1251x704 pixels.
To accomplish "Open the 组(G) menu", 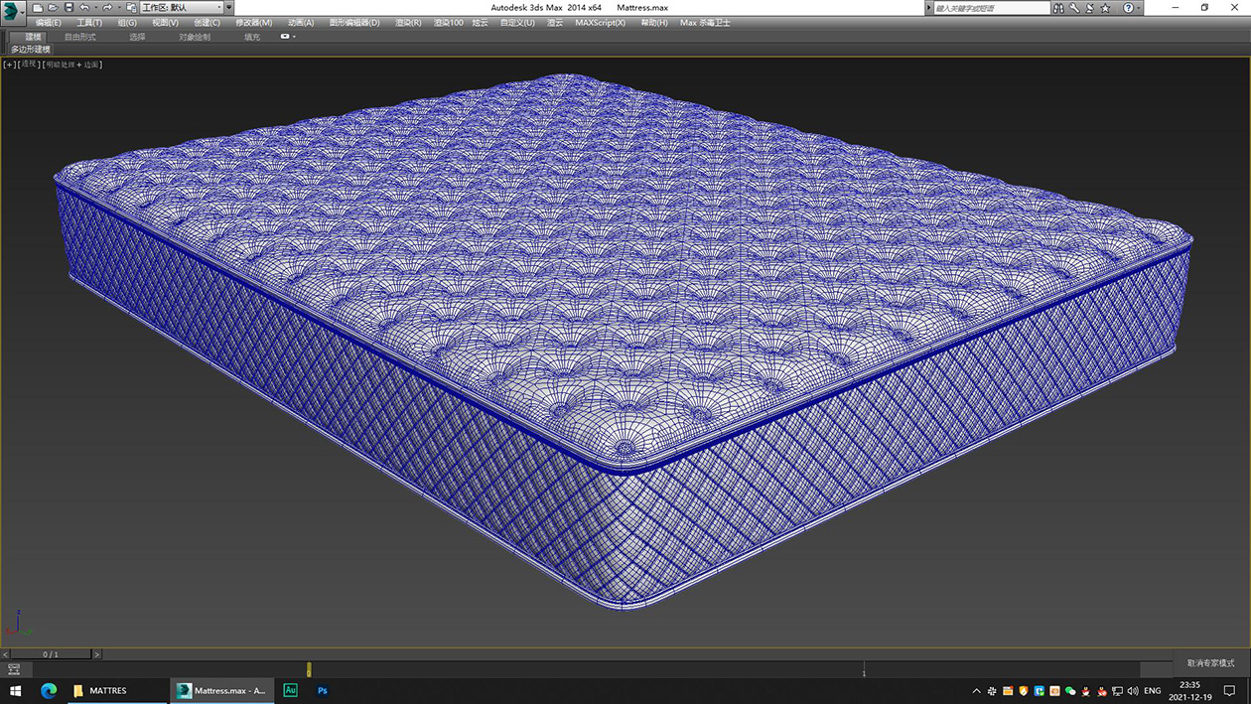I will coord(128,23).
